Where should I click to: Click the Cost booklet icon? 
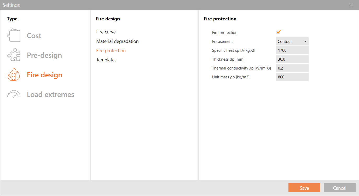tap(14, 35)
